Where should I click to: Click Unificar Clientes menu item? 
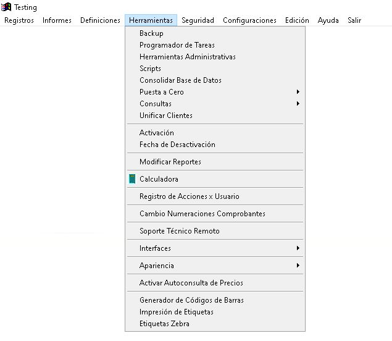pos(165,116)
